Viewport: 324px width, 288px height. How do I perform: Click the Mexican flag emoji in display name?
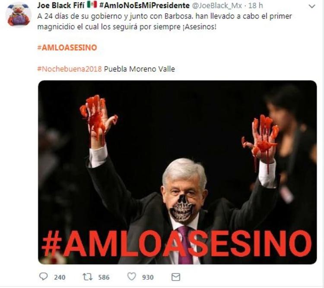click(92, 5)
